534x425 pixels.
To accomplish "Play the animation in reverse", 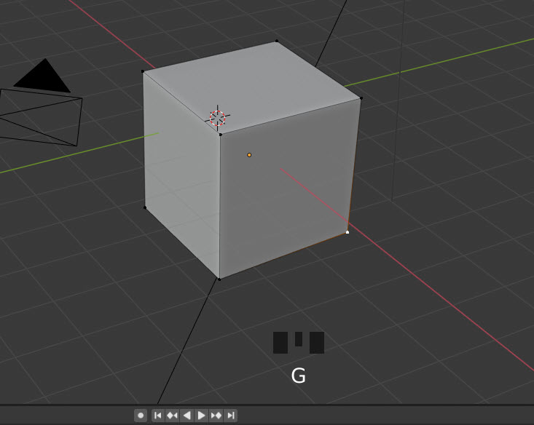I will point(186,416).
